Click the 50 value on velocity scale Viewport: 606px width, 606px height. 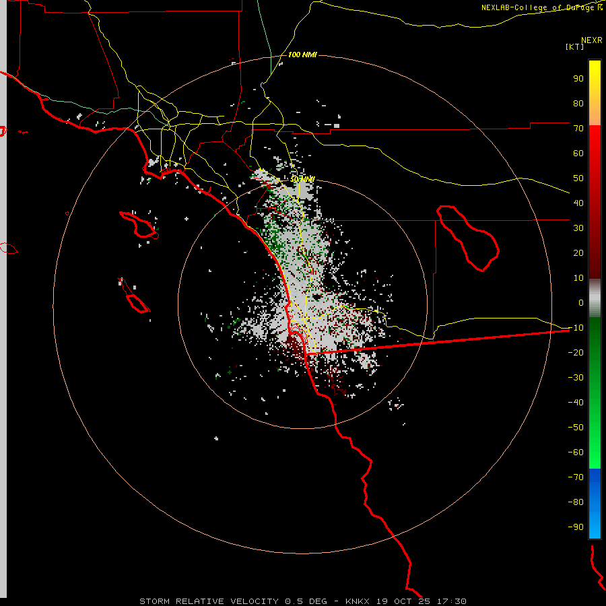coord(578,178)
